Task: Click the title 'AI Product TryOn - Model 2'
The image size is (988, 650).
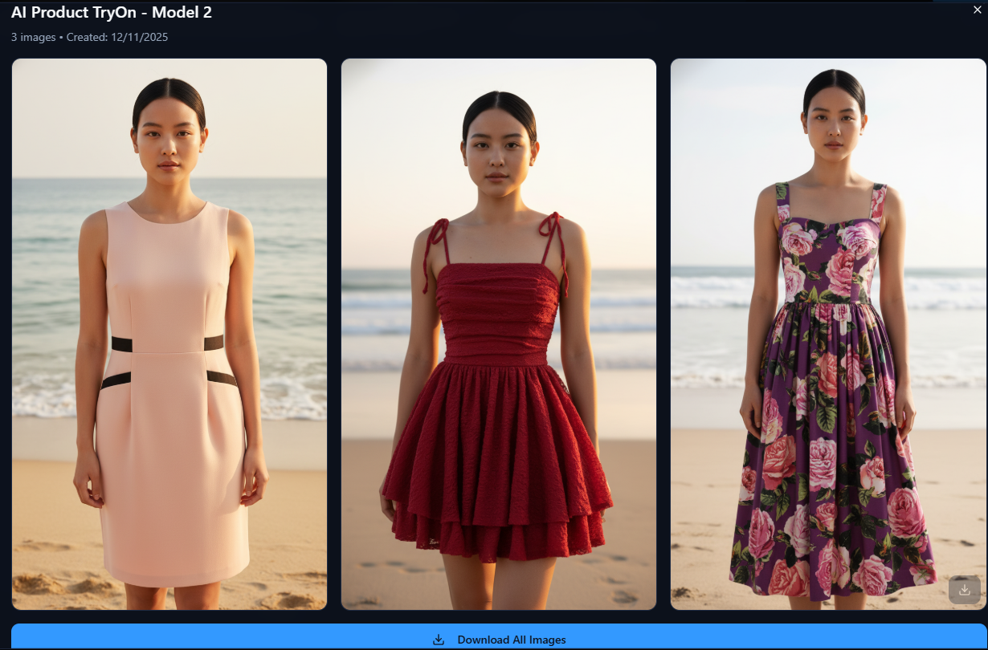Action: [x=110, y=13]
